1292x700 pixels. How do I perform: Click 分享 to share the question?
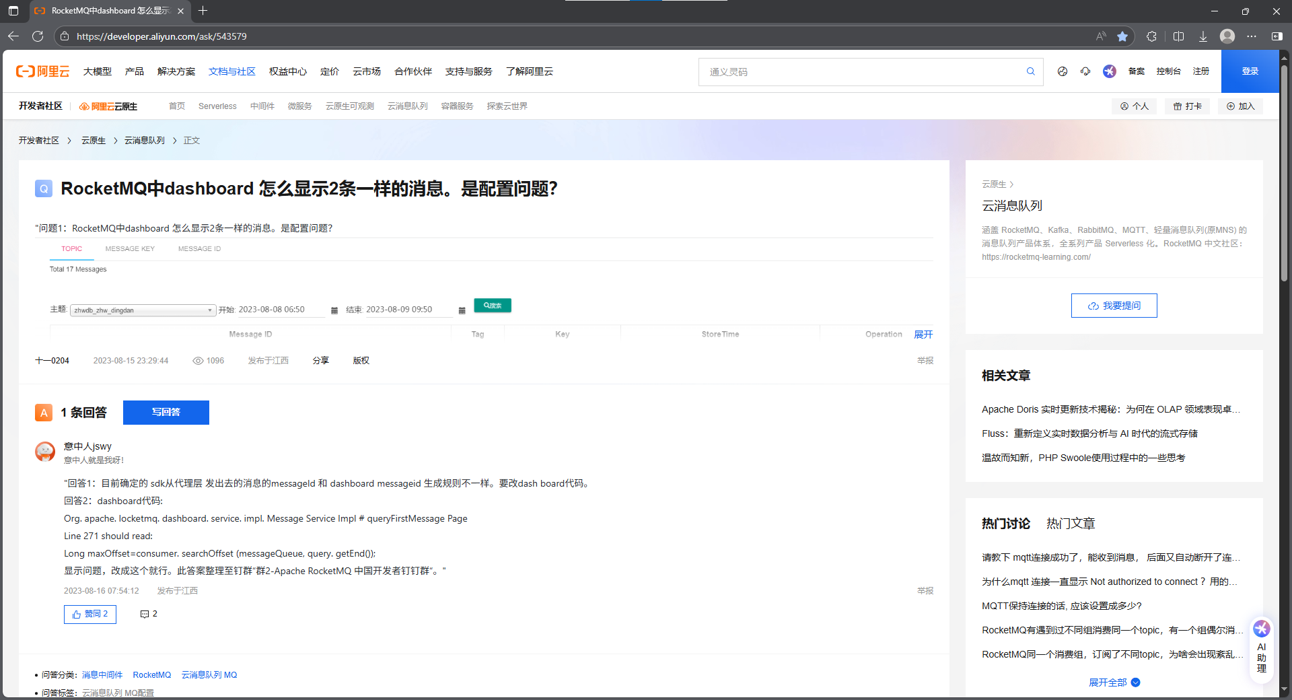click(321, 361)
